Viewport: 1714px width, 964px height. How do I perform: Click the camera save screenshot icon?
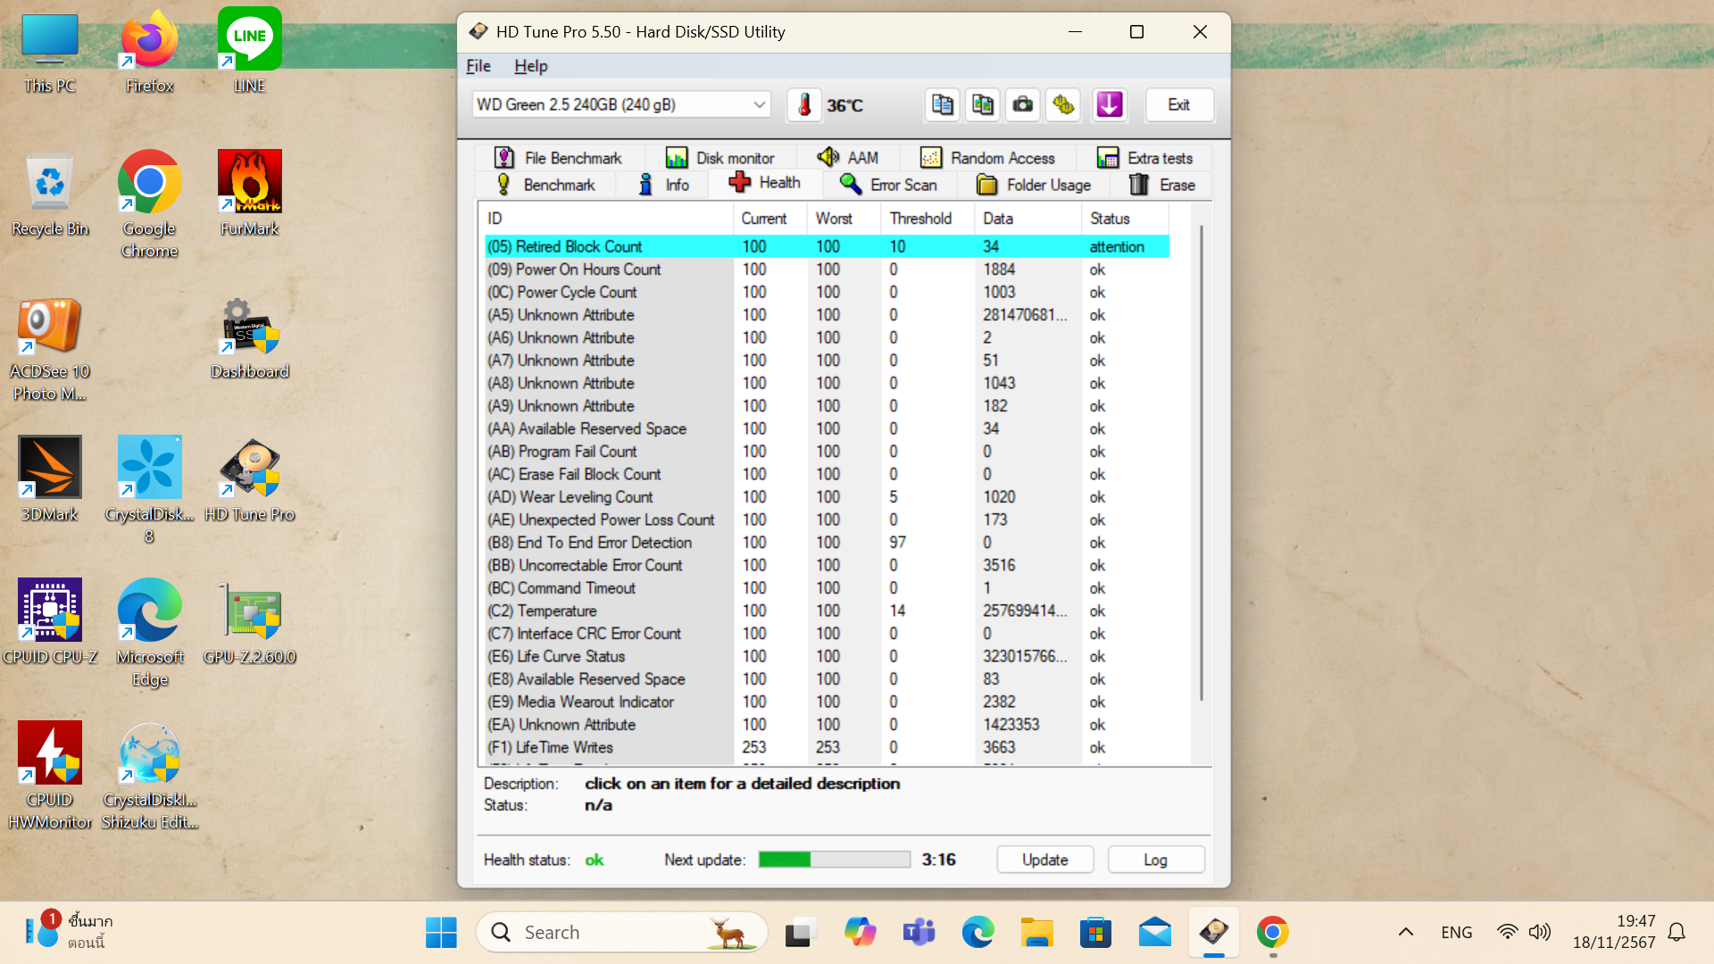1023,104
